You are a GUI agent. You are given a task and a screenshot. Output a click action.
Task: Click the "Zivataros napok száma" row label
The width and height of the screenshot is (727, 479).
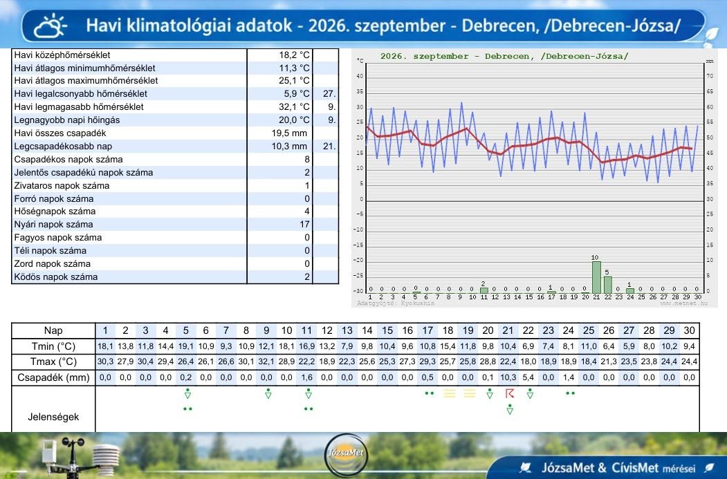point(62,185)
